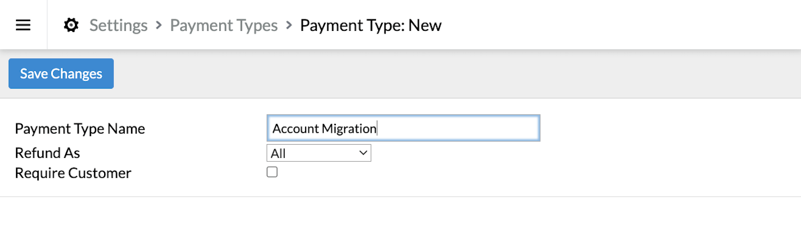Click the Payment Type Name label
The height and width of the screenshot is (231, 801).
point(80,129)
